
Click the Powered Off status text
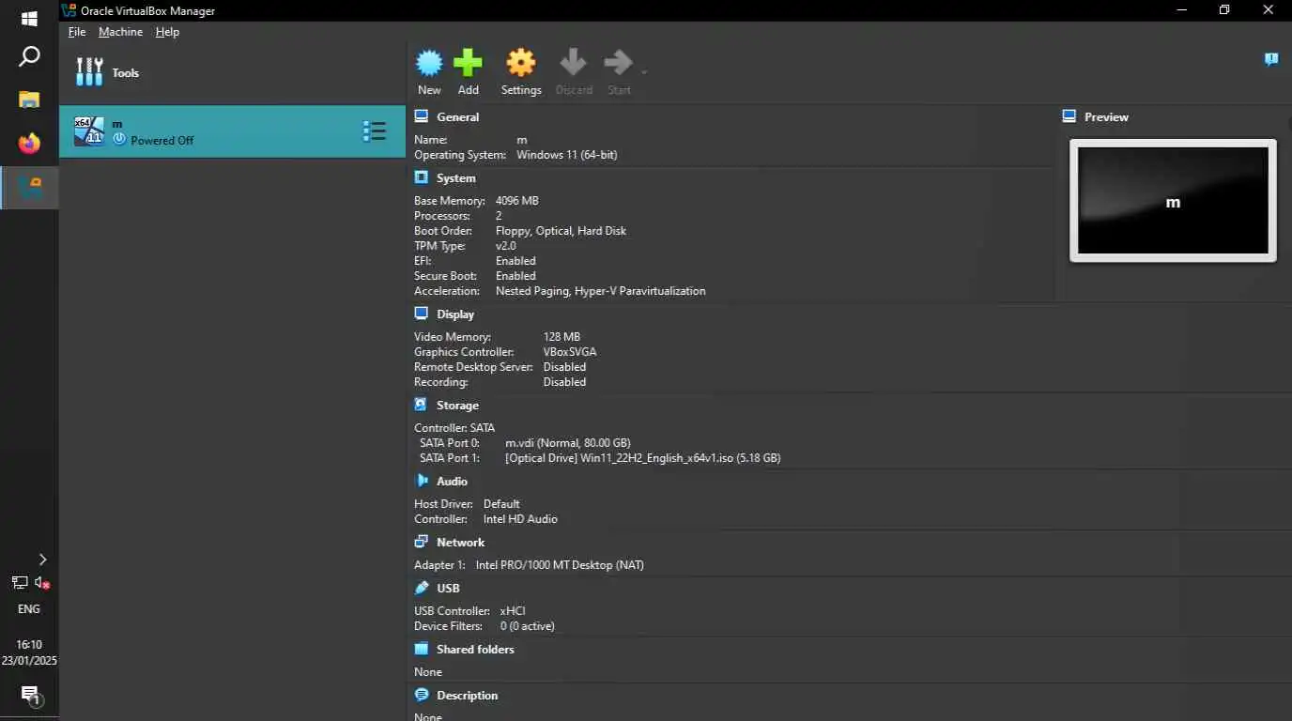[161, 141]
